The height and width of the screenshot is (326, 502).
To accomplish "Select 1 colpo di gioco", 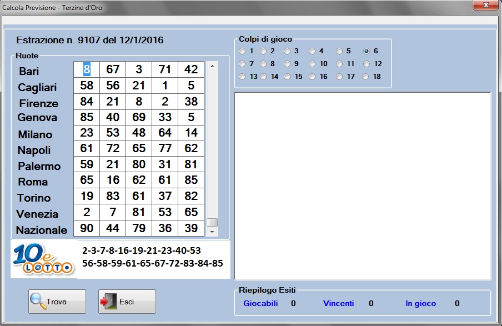I will pyautogui.click(x=242, y=51).
